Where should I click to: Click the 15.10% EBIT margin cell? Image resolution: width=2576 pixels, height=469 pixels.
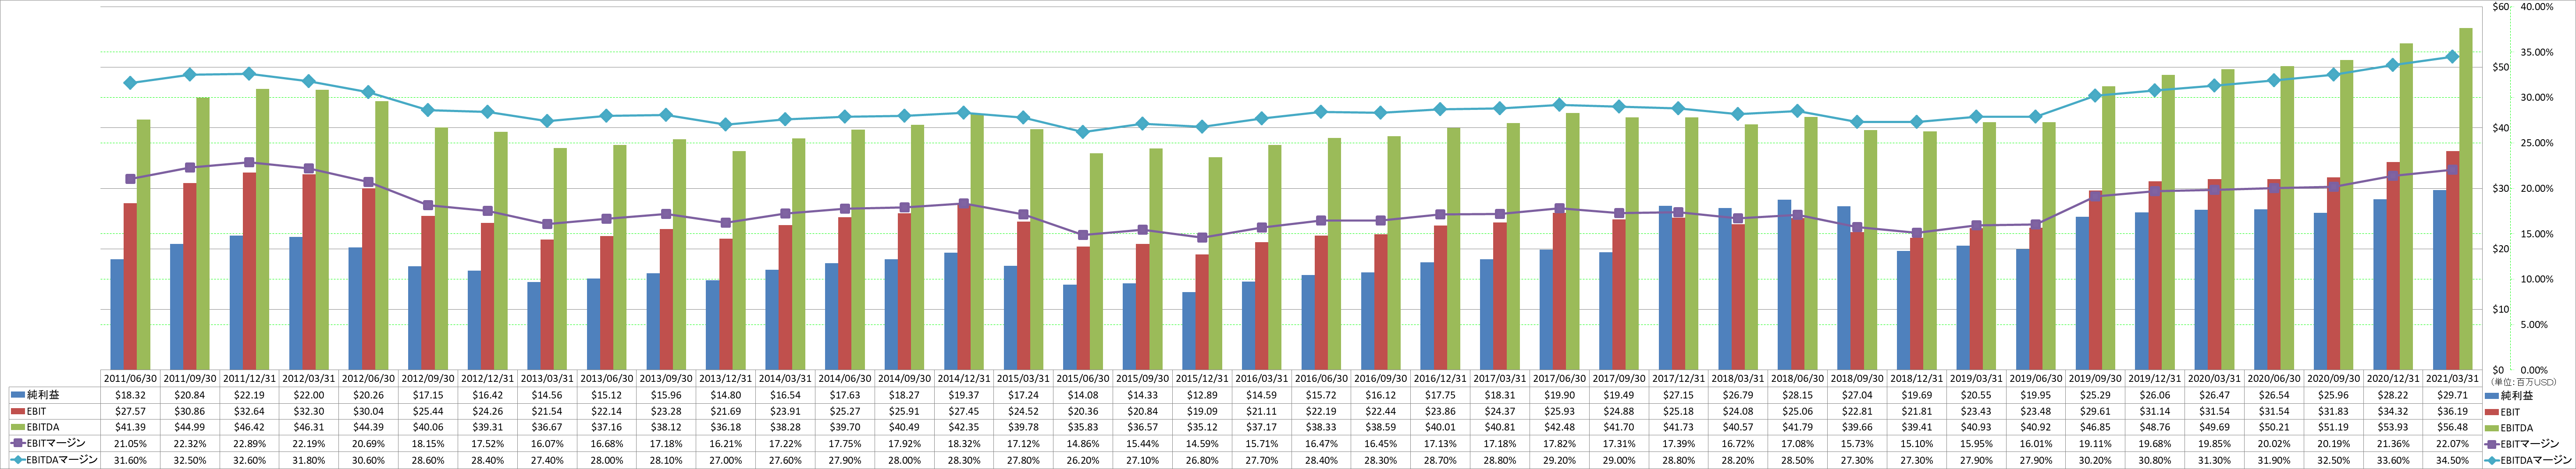click(1917, 443)
